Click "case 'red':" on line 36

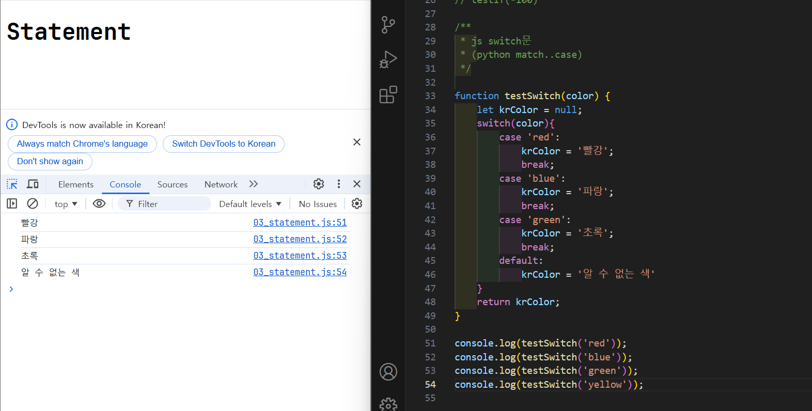click(x=529, y=137)
